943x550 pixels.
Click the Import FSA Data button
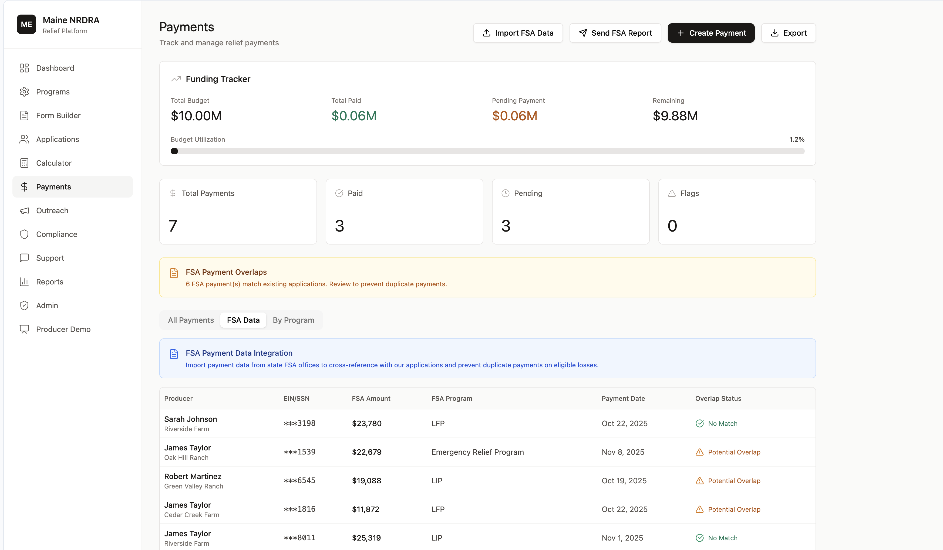pos(517,33)
